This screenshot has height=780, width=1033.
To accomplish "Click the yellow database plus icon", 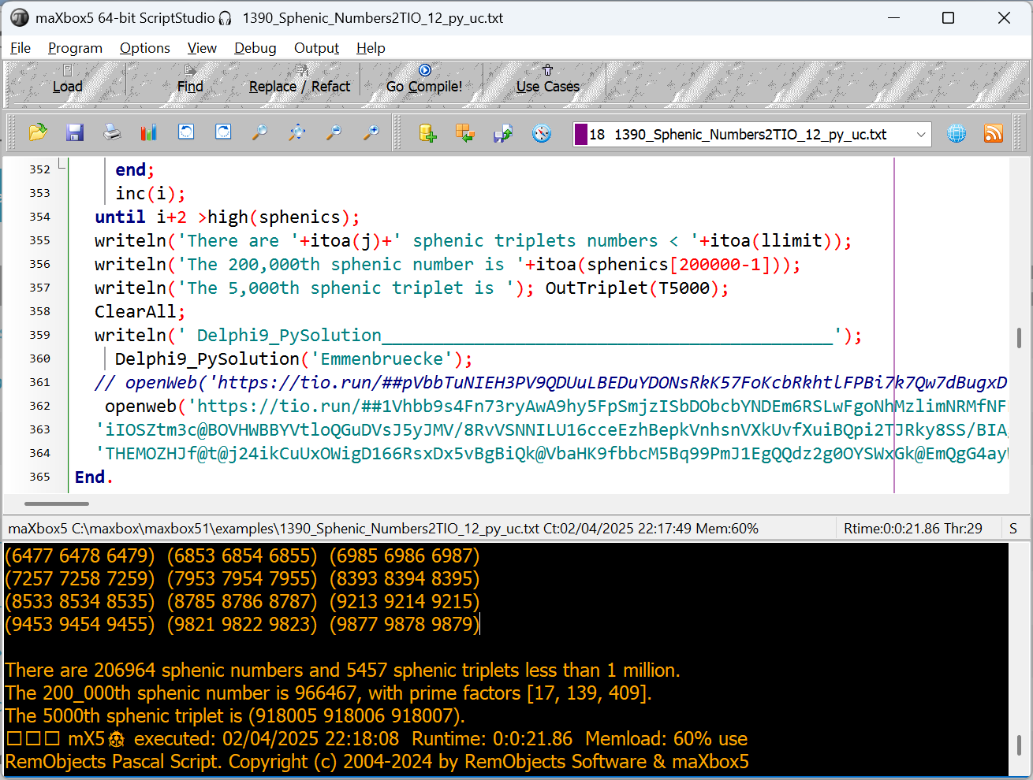I will [427, 133].
